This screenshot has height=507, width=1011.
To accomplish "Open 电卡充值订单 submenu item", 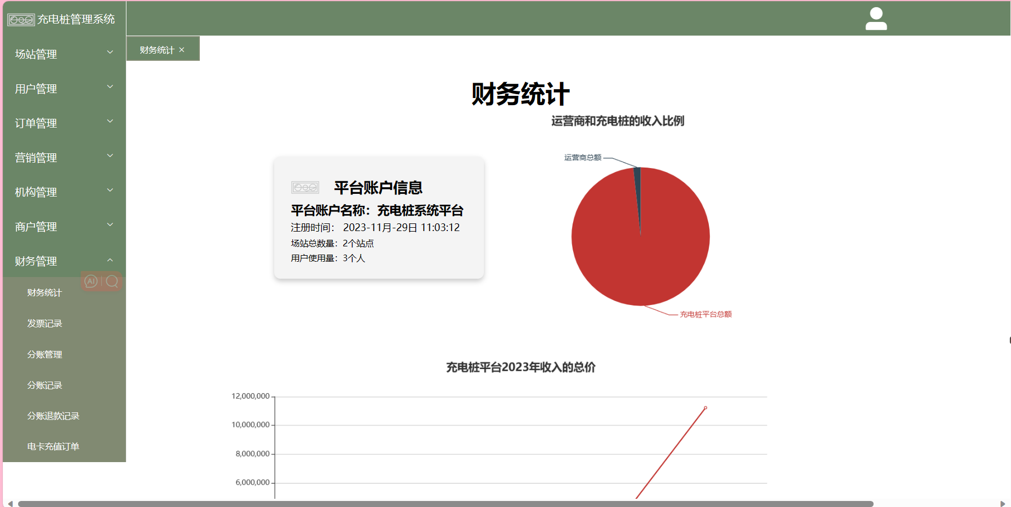I will click(x=65, y=446).
